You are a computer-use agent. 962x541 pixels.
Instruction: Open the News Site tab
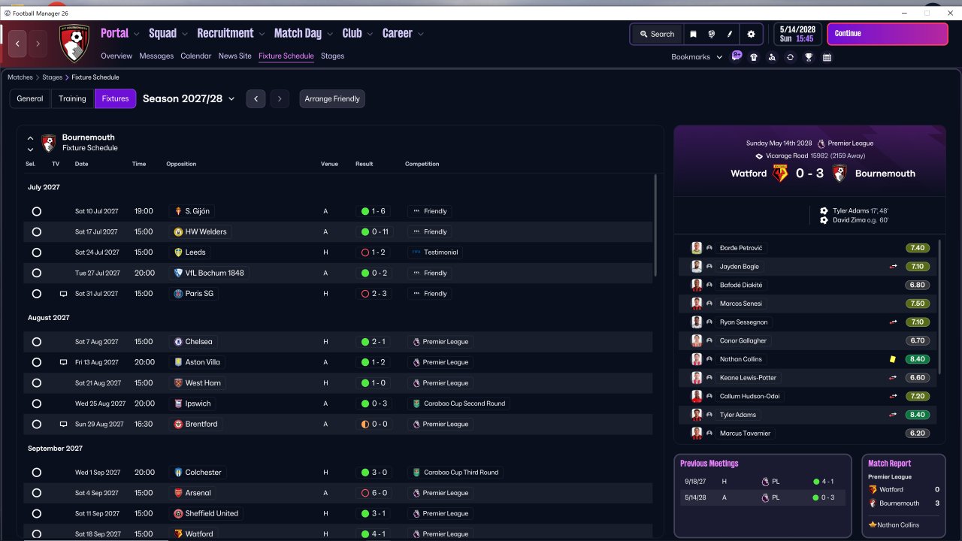[235, 56]
